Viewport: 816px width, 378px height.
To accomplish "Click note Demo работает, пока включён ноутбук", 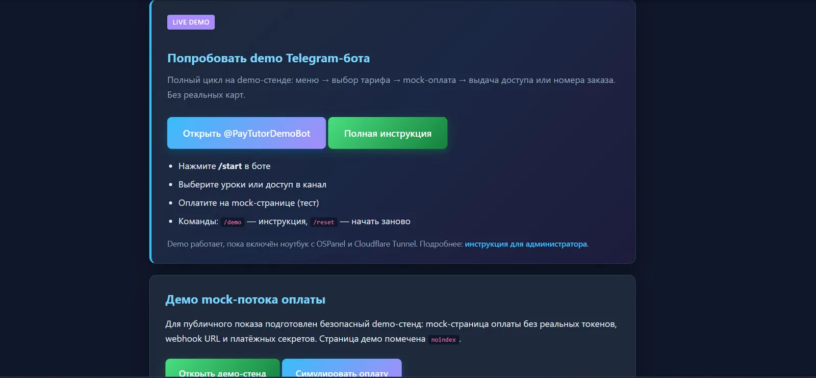I will 378,244.
